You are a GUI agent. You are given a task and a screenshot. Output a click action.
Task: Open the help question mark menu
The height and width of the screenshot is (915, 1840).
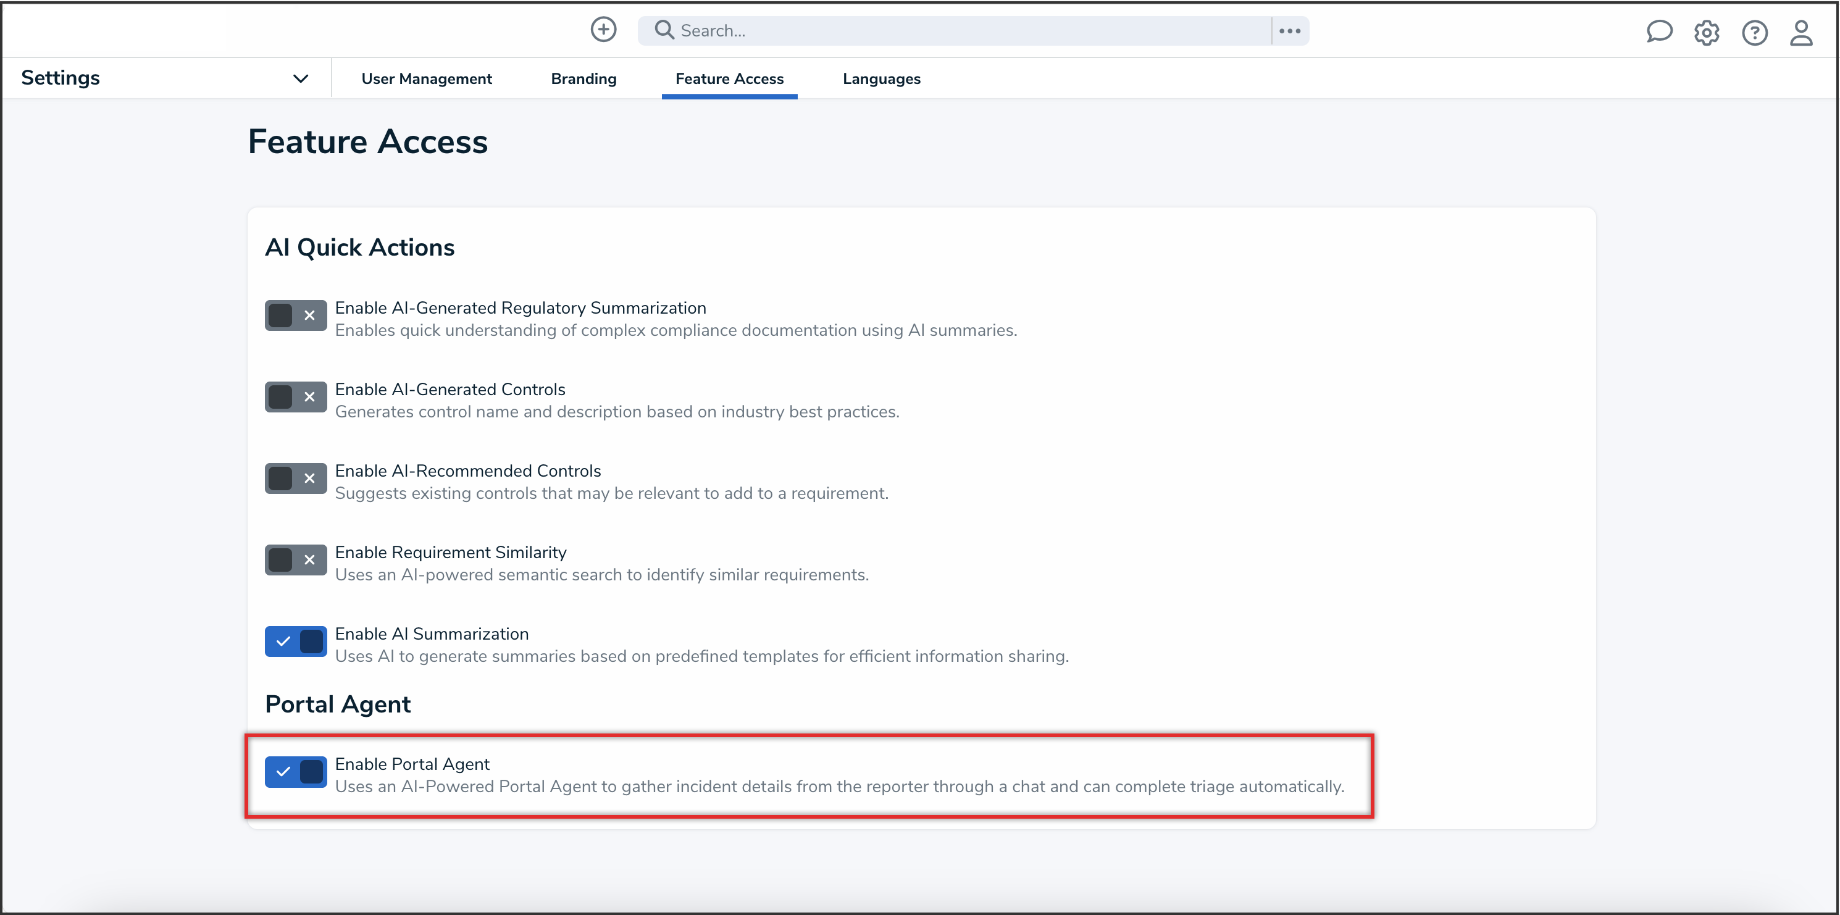1755,33
